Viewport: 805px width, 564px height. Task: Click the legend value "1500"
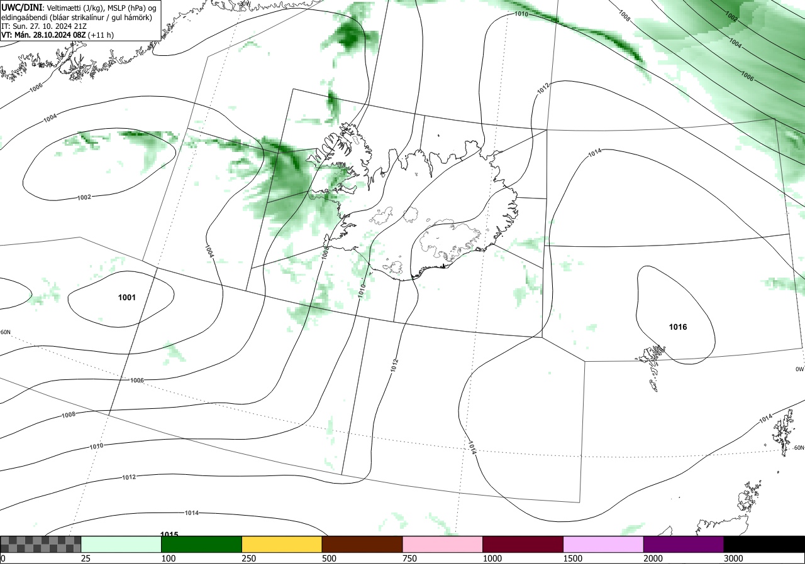pyautogui.click(x=573, y=558)
